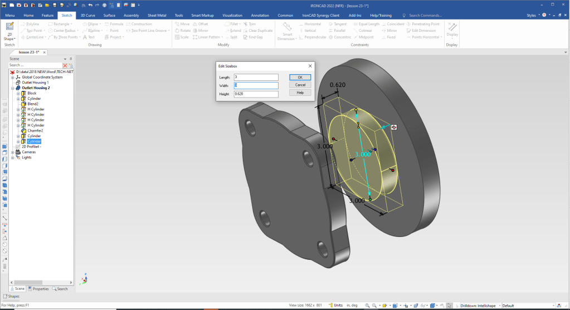The height and width of the screenshot is (310, 570).
Task: Collapse the Outlet Housing 2 node
Action: point(12,88)
